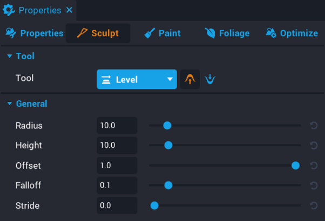Reset the Stride value
Viewport: 325px width, 221px height.
pos(314,205)
